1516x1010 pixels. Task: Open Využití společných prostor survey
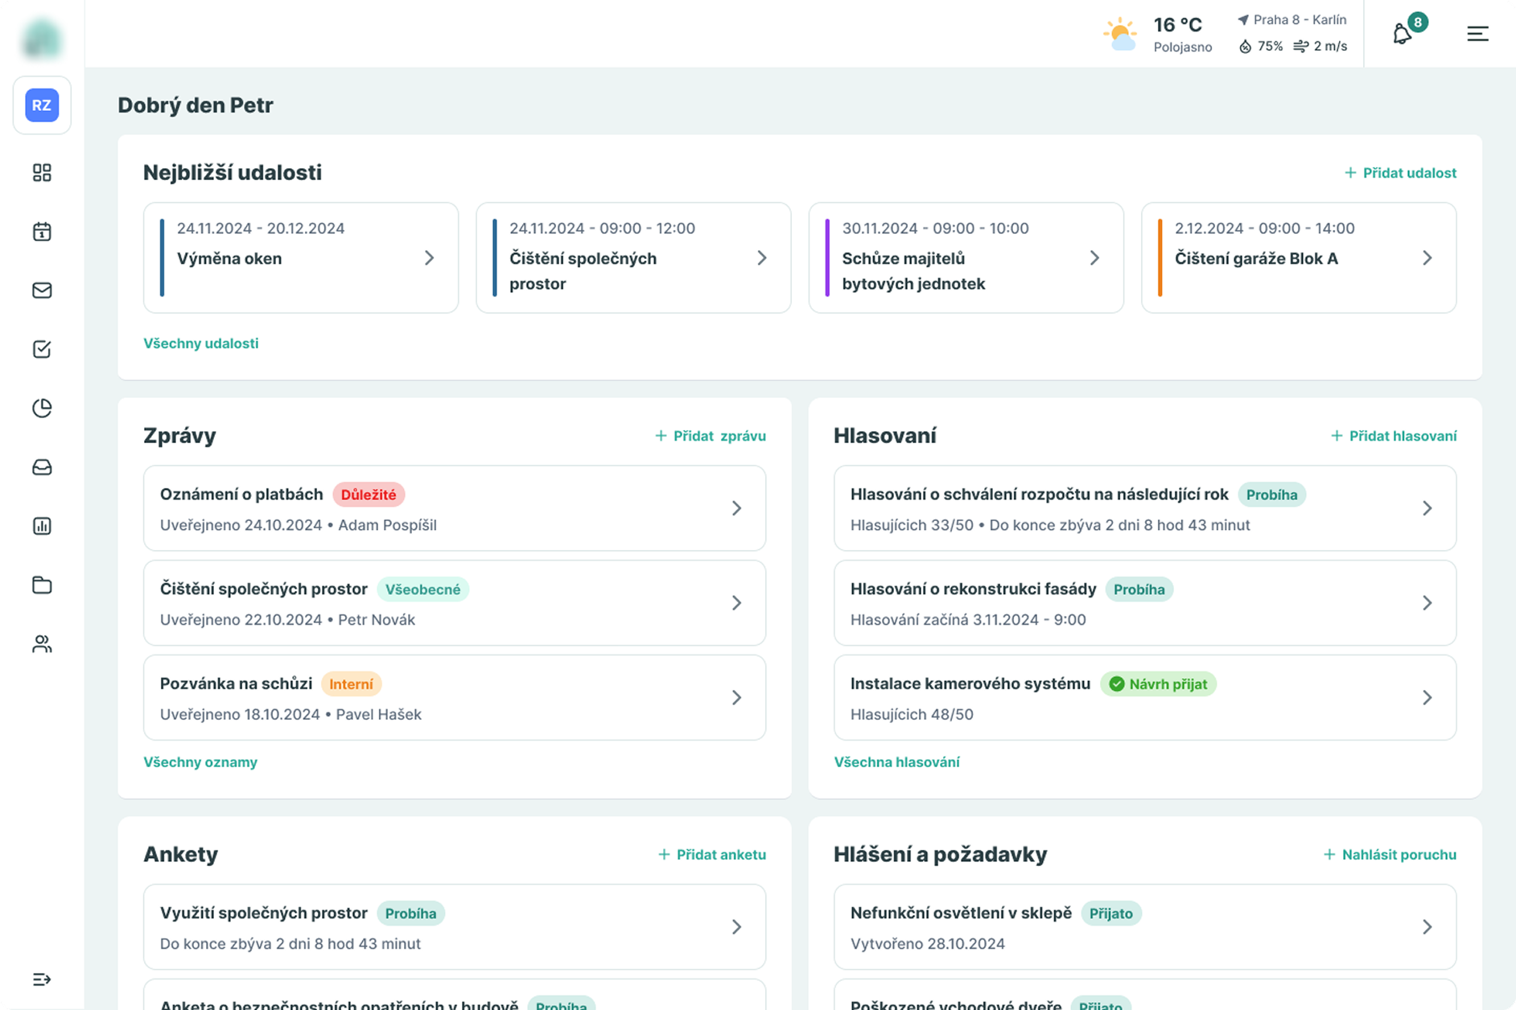pyautogui.click(x=455, y=927)
